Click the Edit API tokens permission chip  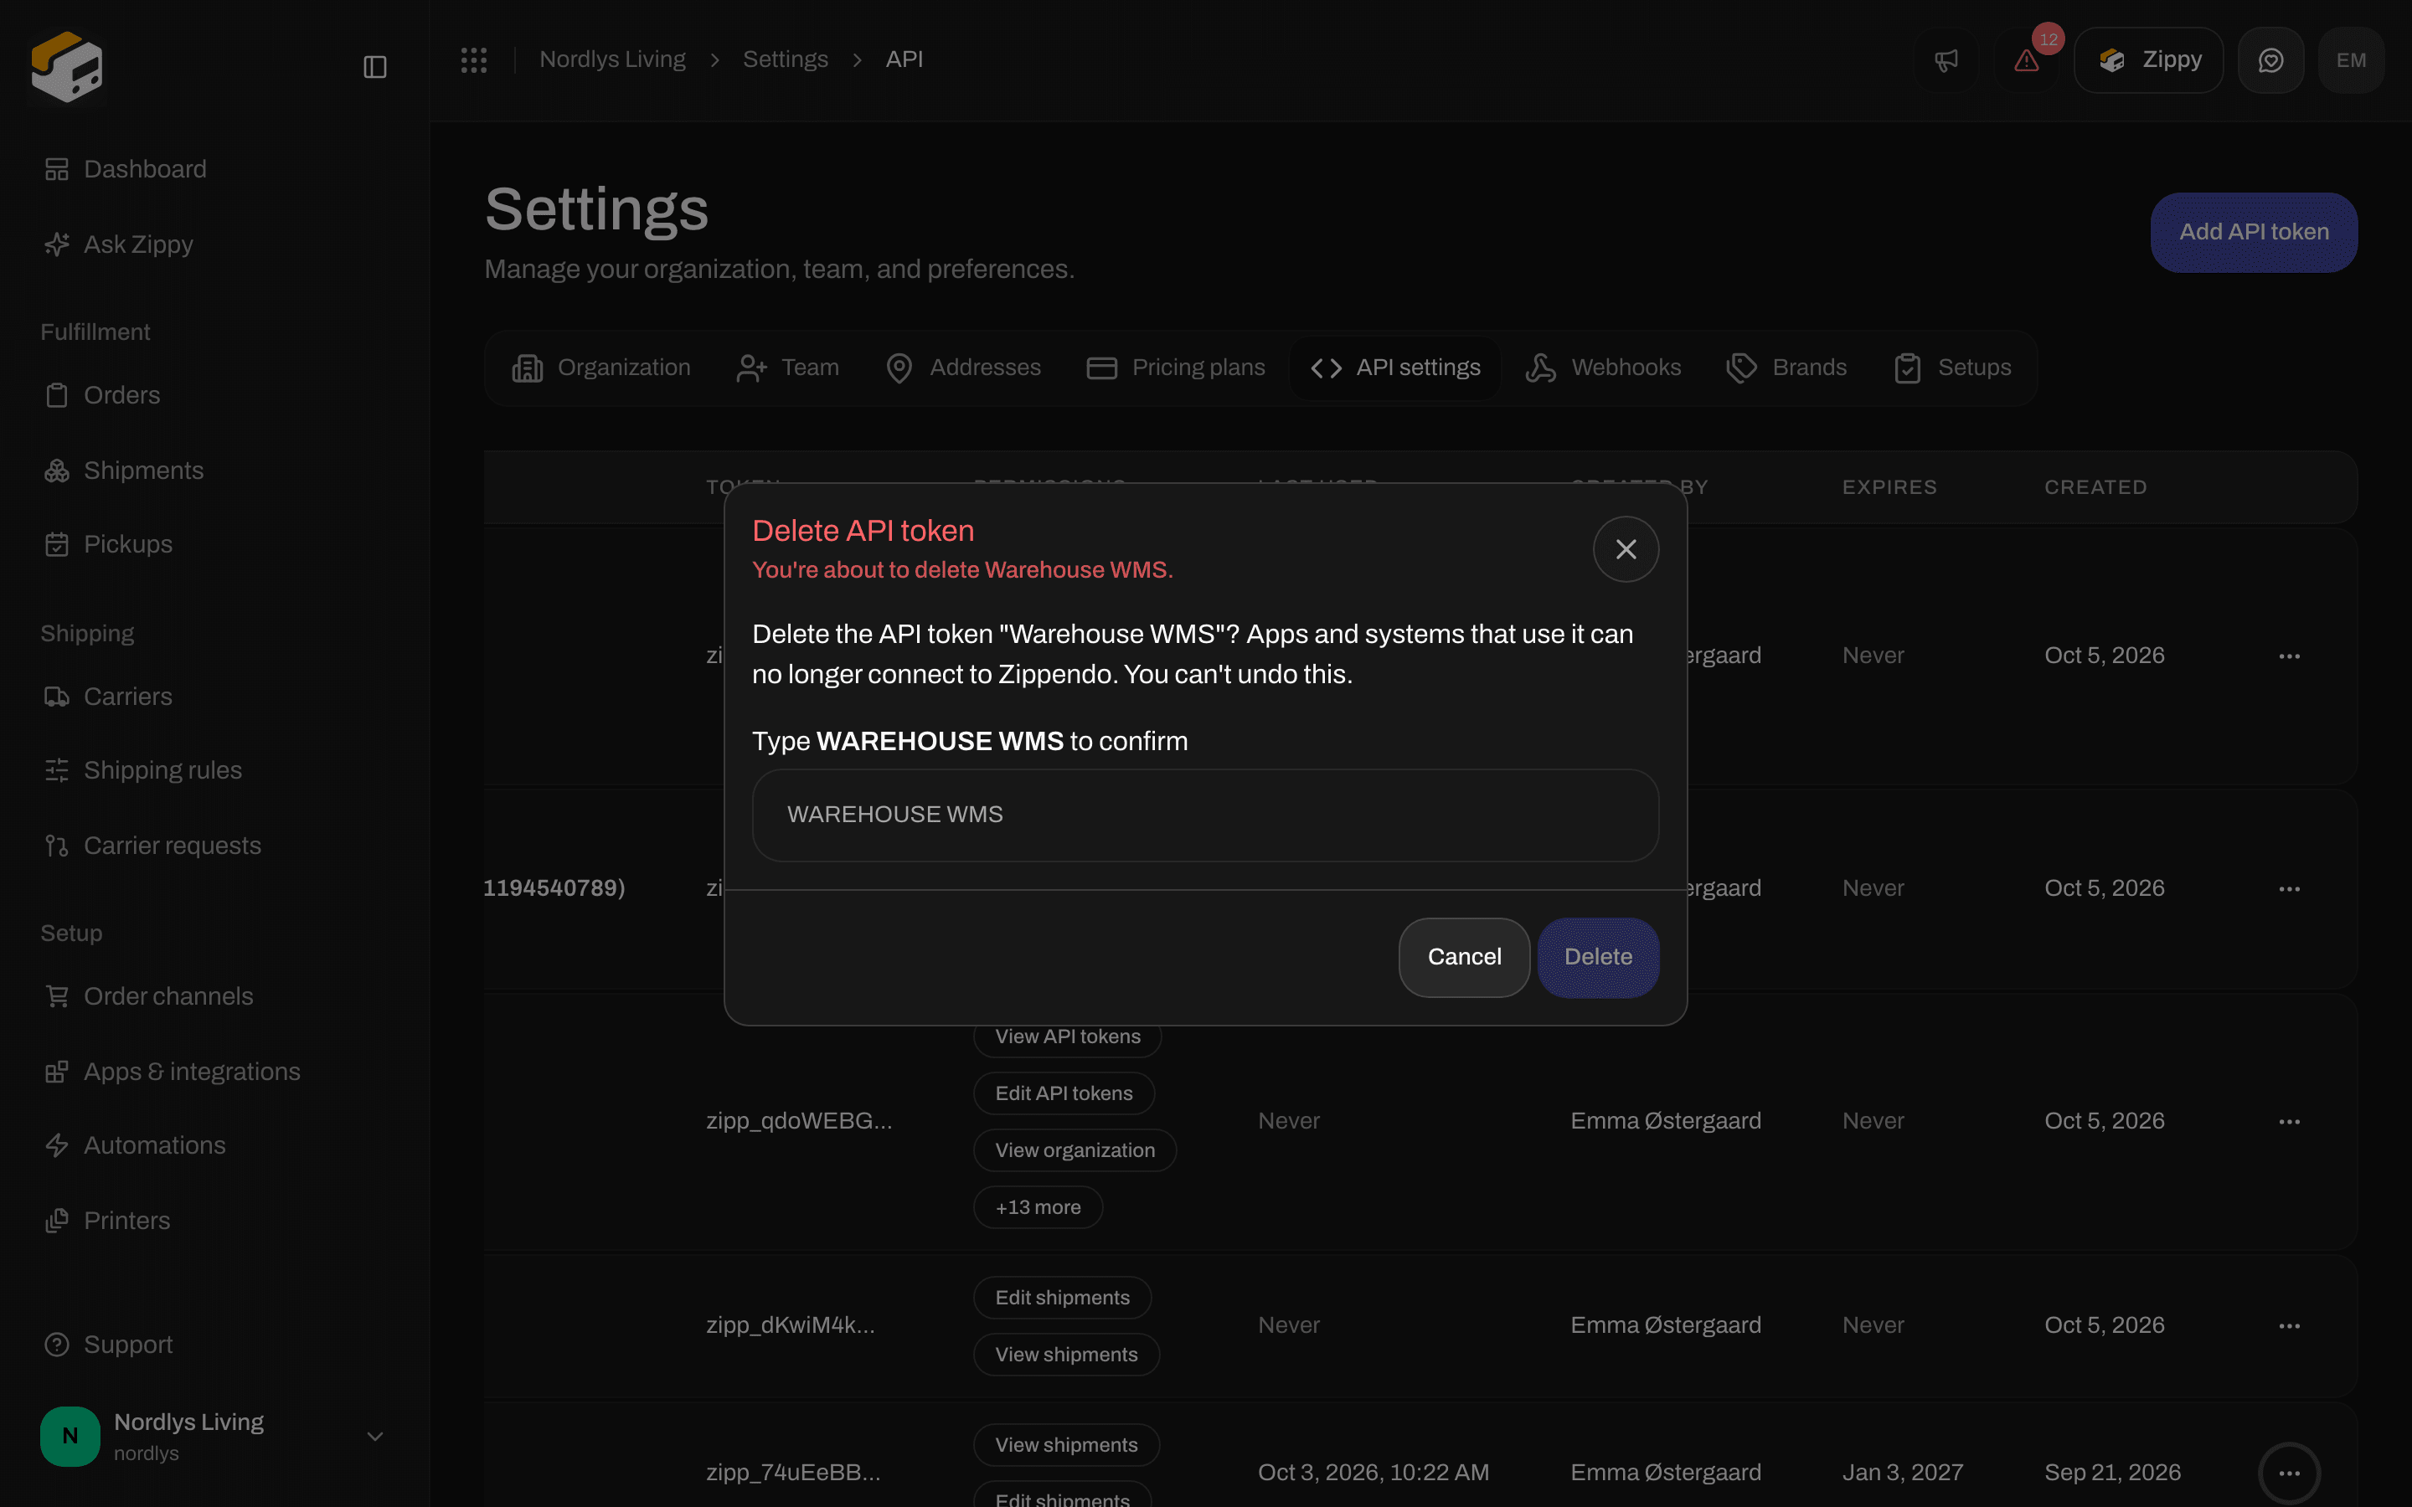pos(1064,1093)
